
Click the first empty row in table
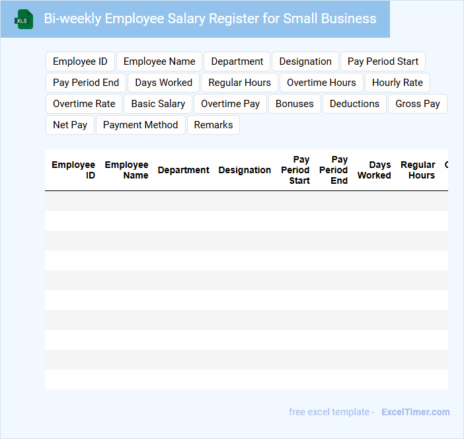pos(246,201)
